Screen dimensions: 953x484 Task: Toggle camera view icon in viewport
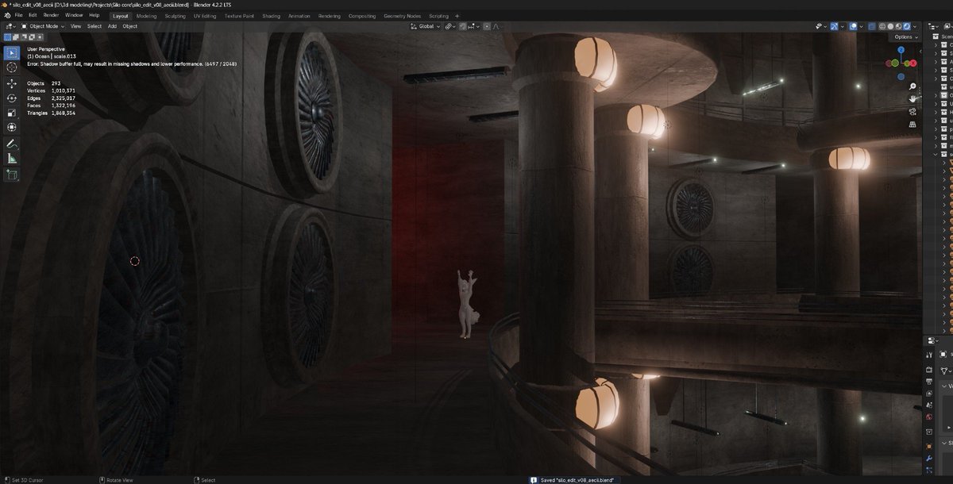912,112
